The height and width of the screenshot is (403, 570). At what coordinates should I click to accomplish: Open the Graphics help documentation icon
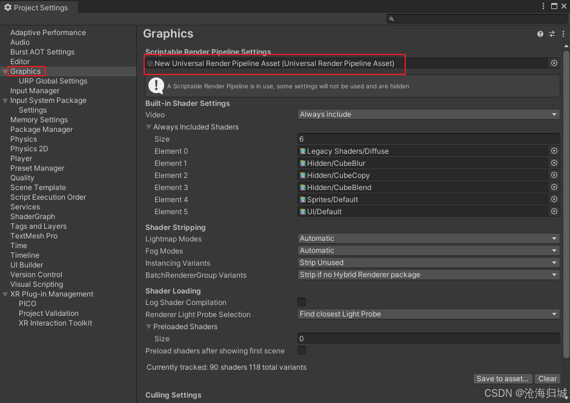540,34
